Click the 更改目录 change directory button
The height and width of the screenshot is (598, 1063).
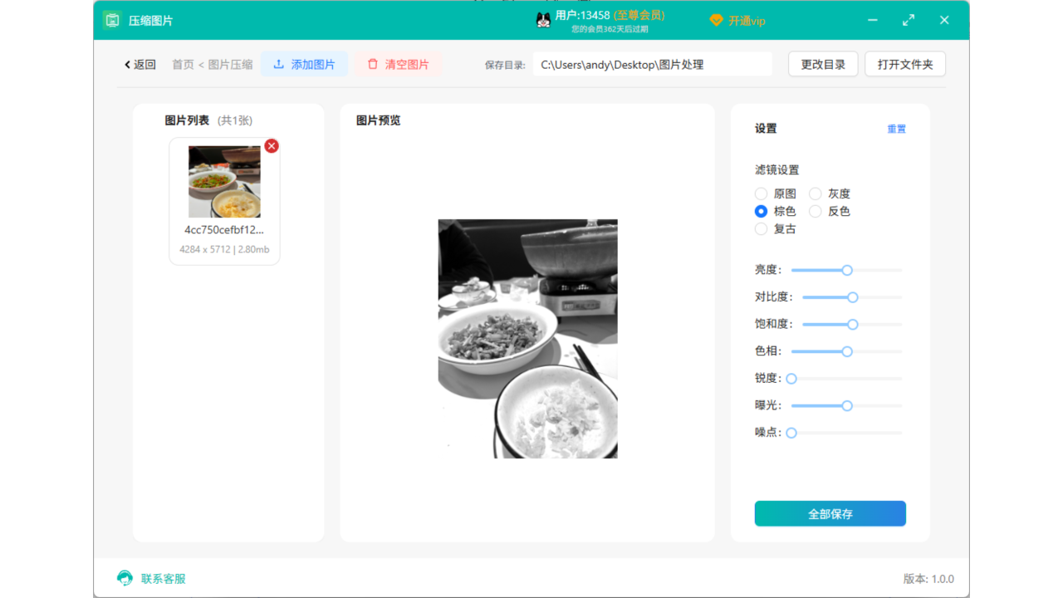(x=822, y=63)
